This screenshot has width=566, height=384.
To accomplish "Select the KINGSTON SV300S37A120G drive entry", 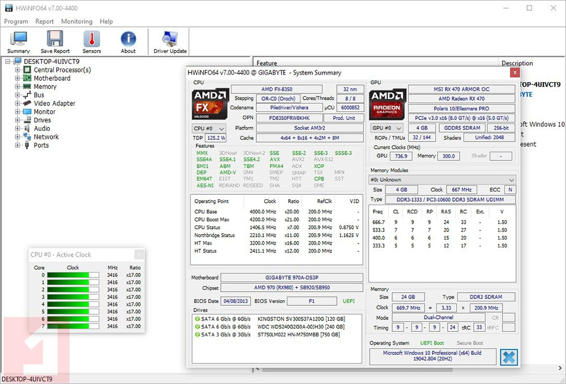I will tap(301, 319).
